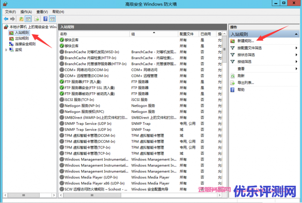
Task: Click the Export list toolbar icon
Action: [x=37, y=19]
